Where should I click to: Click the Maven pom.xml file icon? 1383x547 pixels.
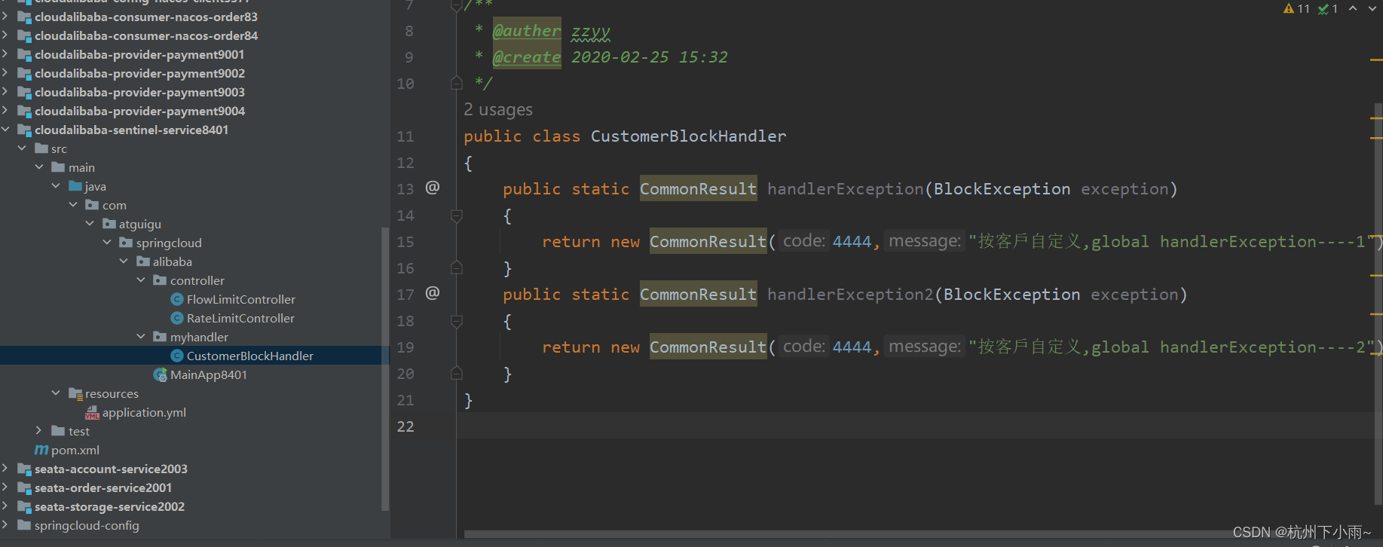pyautogui.click(x=41, y=450)
